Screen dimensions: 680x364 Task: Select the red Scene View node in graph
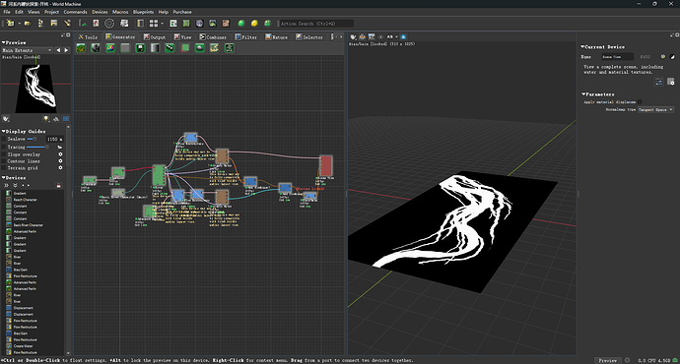[325, 166]
